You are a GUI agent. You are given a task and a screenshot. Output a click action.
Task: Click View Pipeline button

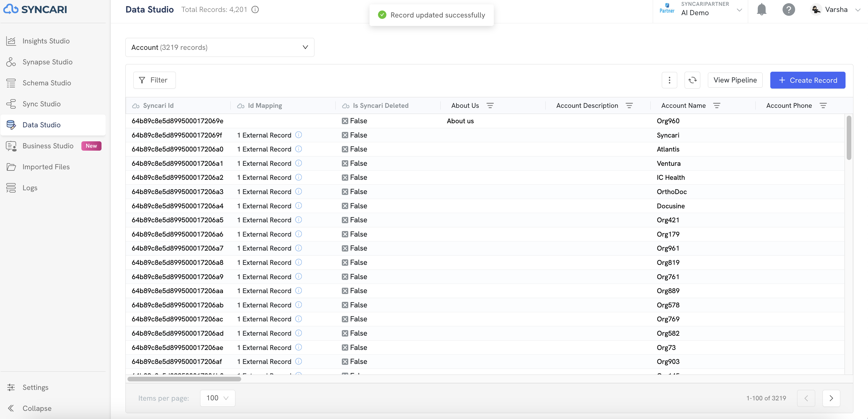[x=735, y=80]
